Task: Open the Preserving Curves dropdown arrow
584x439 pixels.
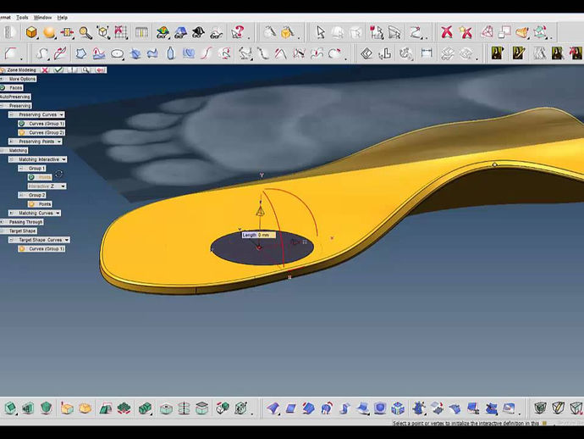Action: 62,114
